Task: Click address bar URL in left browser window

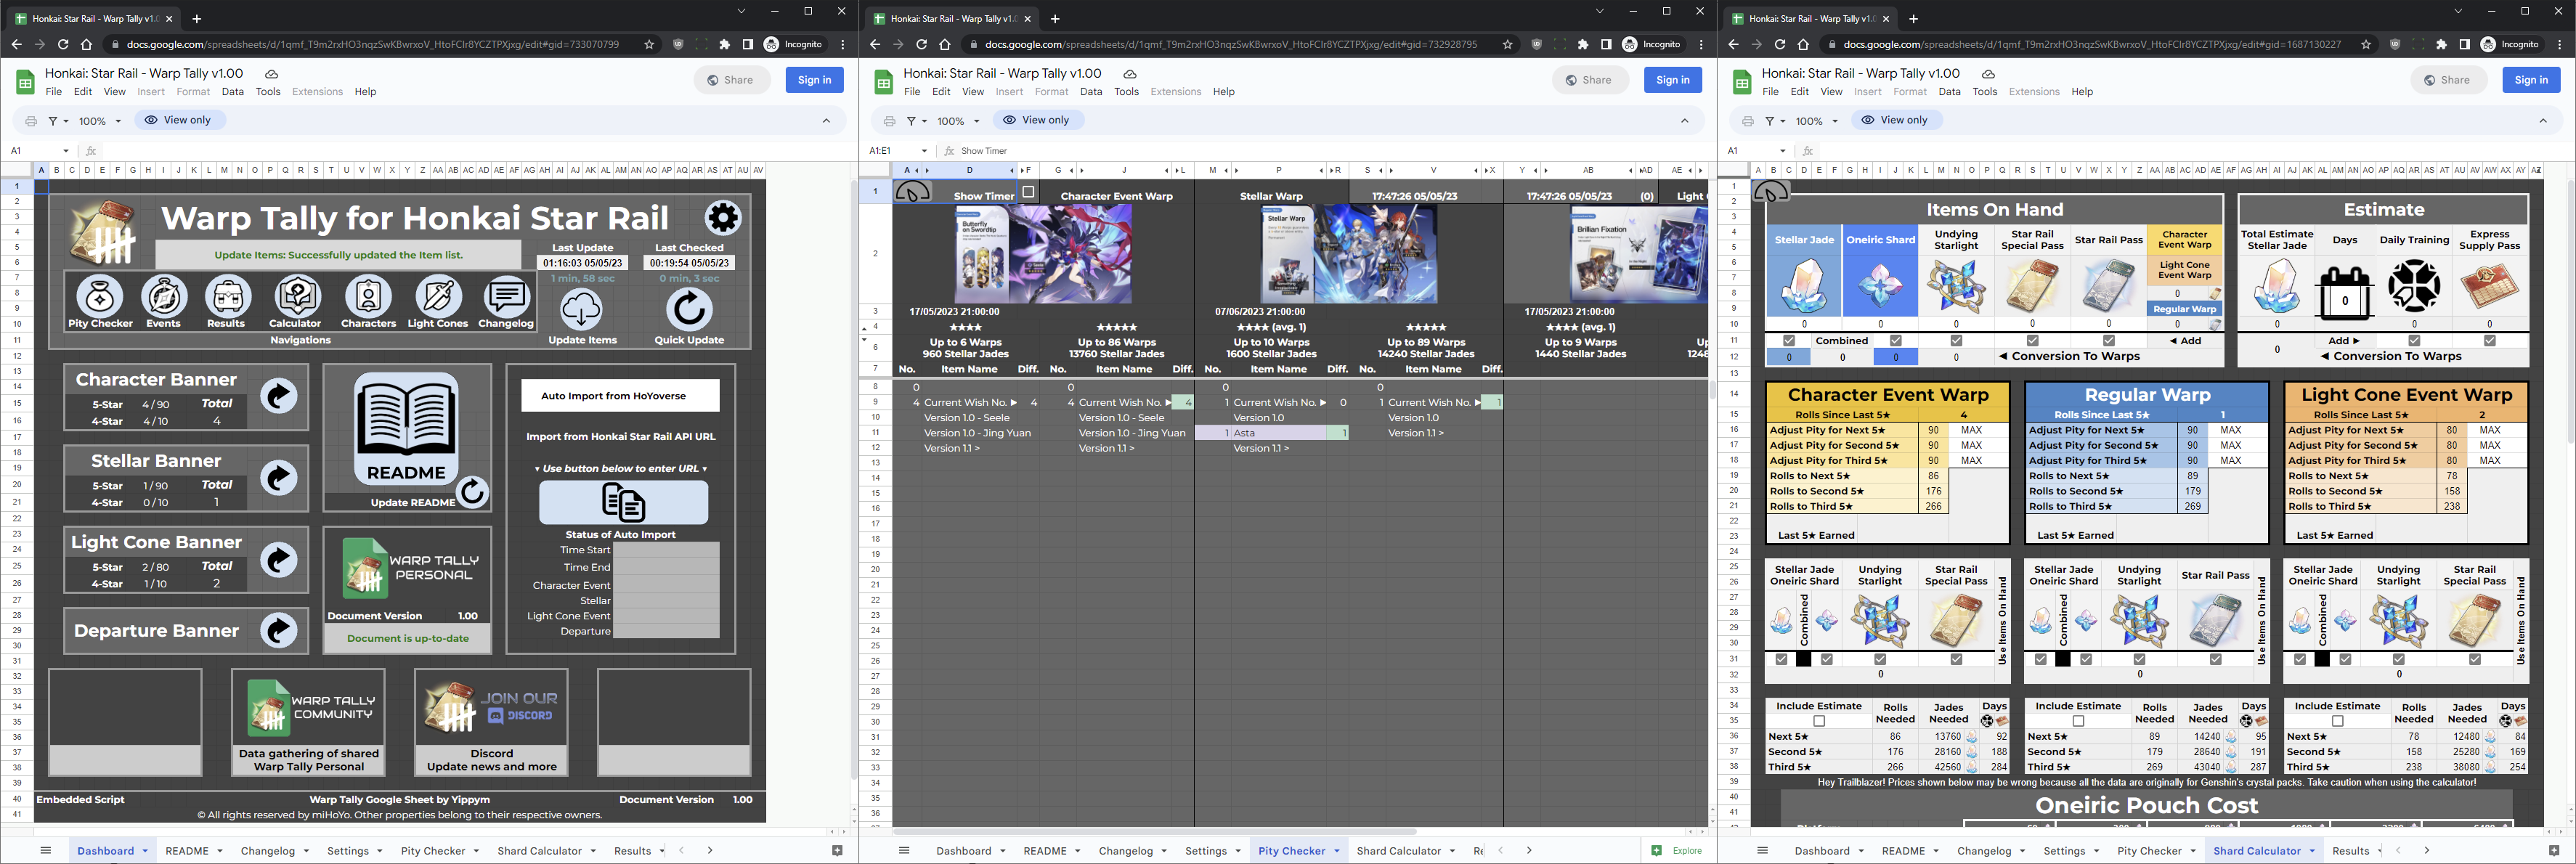Action: pos(372,44)
